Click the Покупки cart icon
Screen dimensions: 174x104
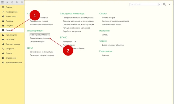[3, 26]
